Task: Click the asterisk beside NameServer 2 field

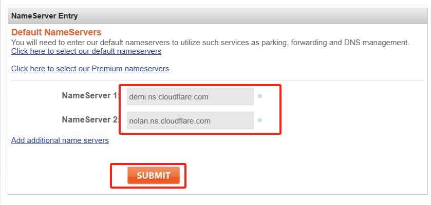Action: (260, 120)
